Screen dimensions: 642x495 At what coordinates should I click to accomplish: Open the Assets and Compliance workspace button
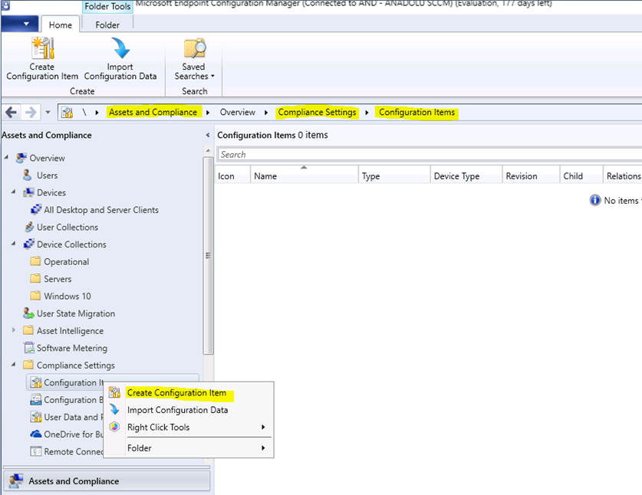pyautogui.click(x=107, y=481)
